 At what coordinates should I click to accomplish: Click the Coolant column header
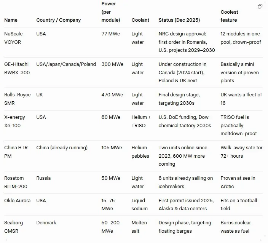(140, 20)
